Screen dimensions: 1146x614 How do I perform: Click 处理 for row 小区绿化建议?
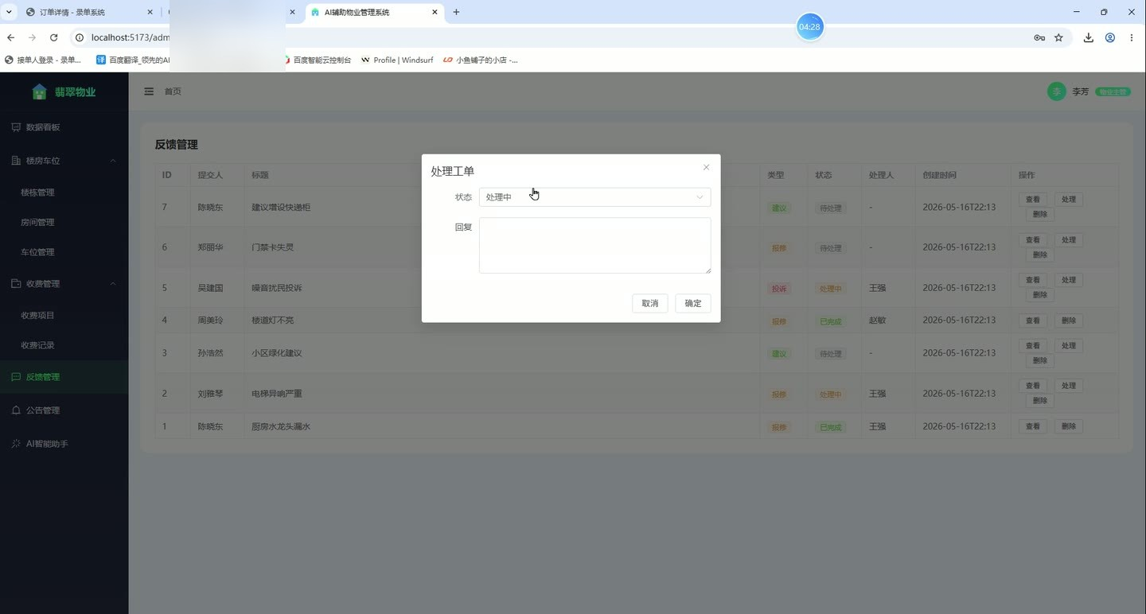(x=1069, y=346)
